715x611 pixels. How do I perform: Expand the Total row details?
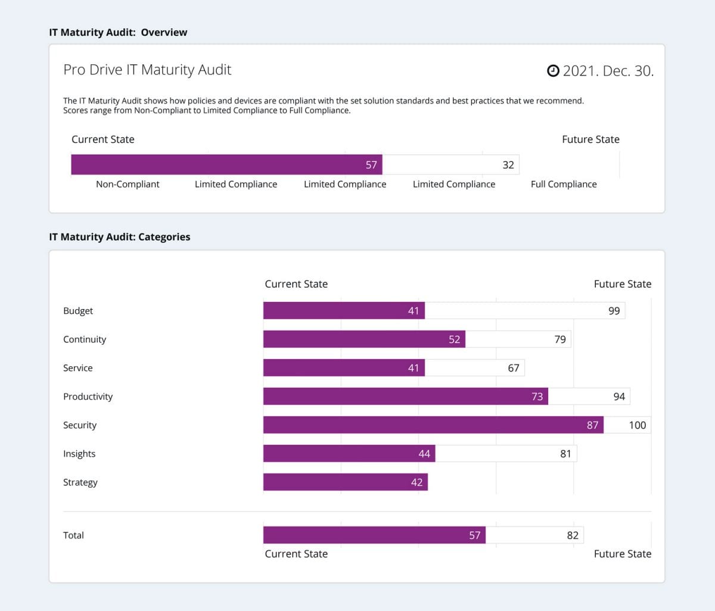(73, 535)
